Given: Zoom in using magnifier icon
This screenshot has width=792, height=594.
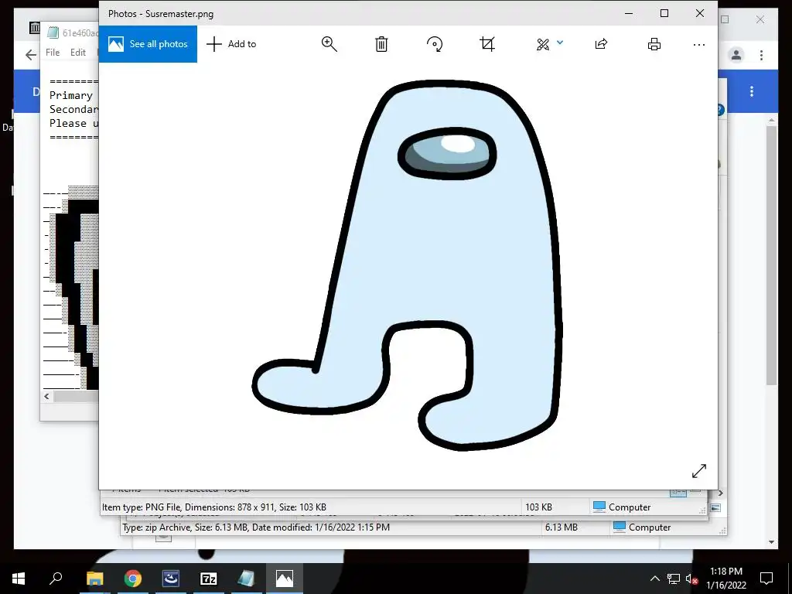Looking at the screenshot, I should [x=329, y=44].
